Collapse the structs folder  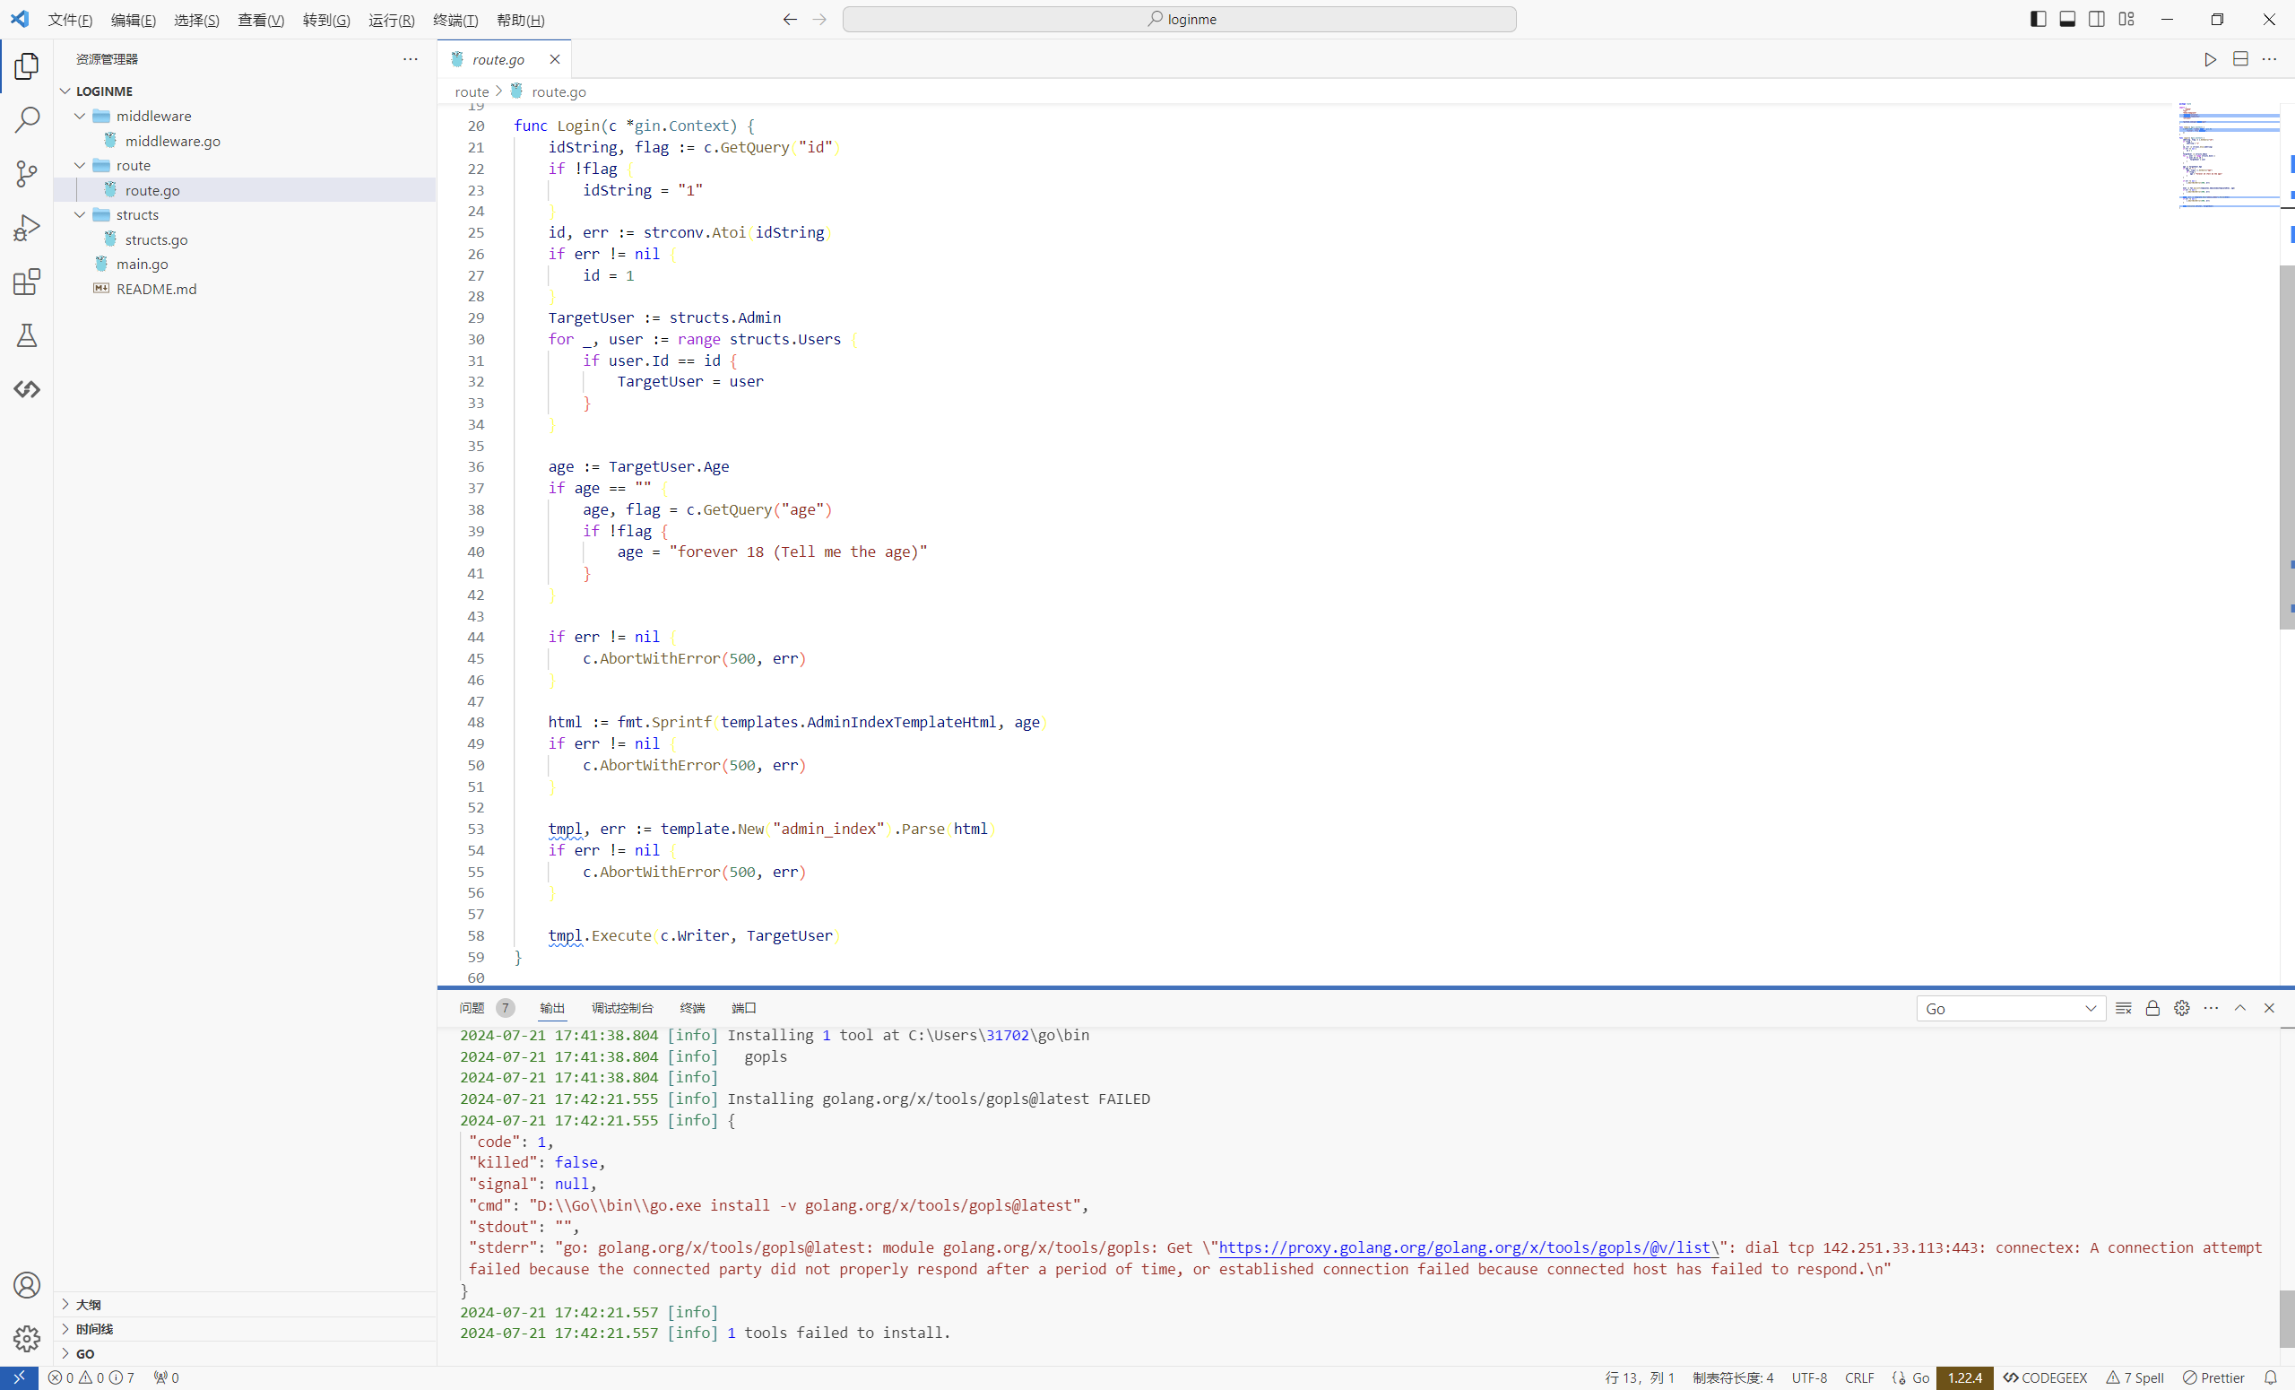pyautogui.click(x=245, y=214)
